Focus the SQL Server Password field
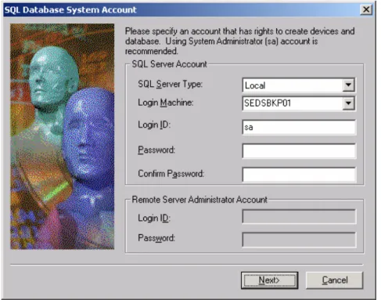The height and width of the screenshot is (300, 381). pyautogui.click(x=299, y=151)
